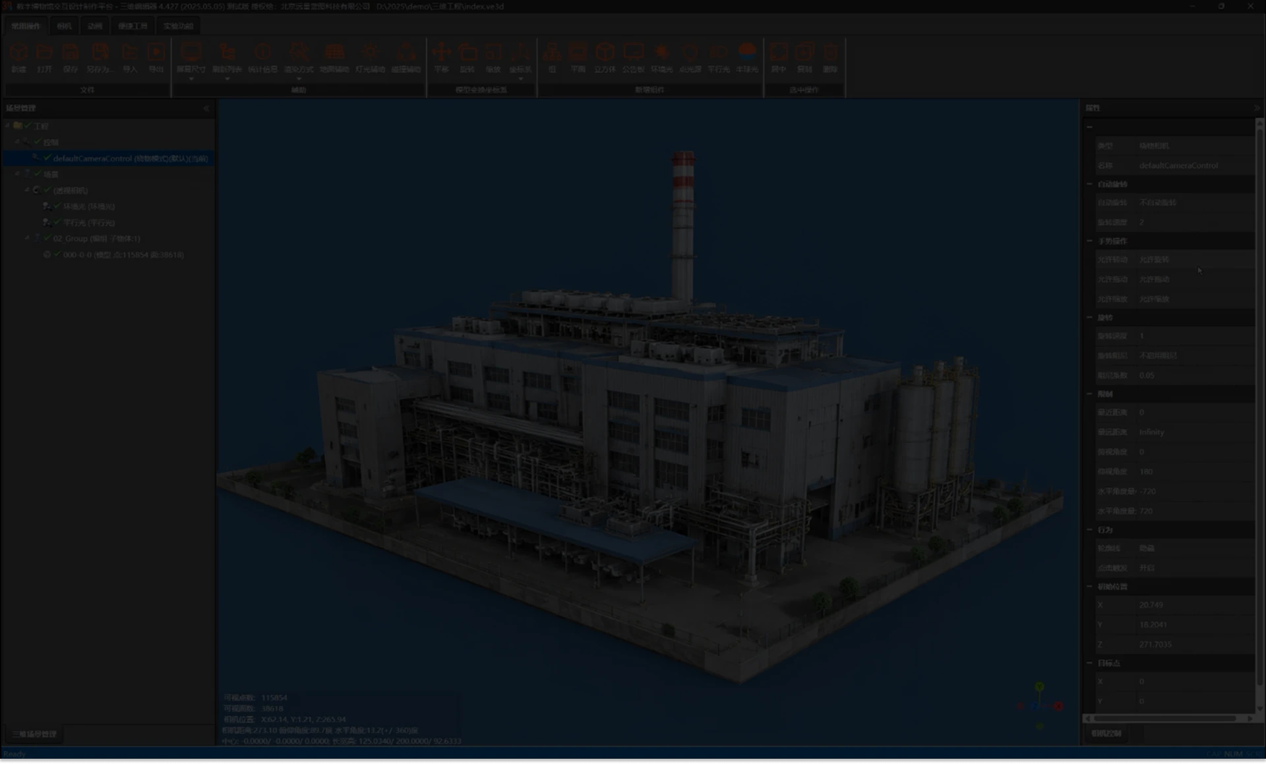This screenshot has width=1266, height=764.
Task: Toggle checkmark of 02_Group tree item
Action: pyautogui.click(x=47, y=238)
